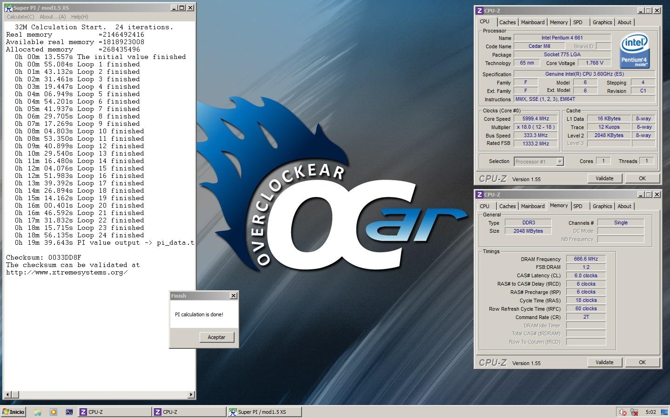Viewport: 670px width, 418px height.
Task: Open the About...(A) menu in Super PI
Action: (x=53, y=17)
